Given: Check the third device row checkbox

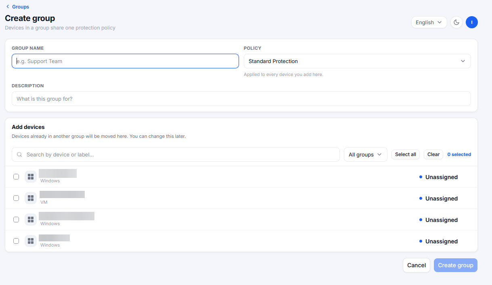Looking at the screenshot, I should pyautogui.click(x=16, y=220).
